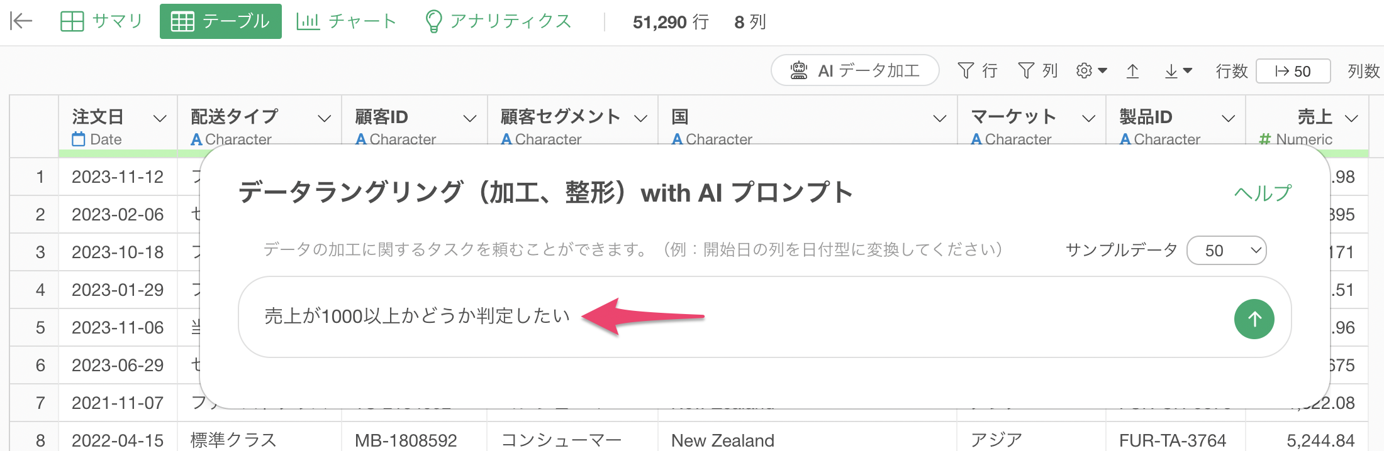Expand the 注文日 column menu
Screen dimensions: 1384x451
(x=160, y=118)
